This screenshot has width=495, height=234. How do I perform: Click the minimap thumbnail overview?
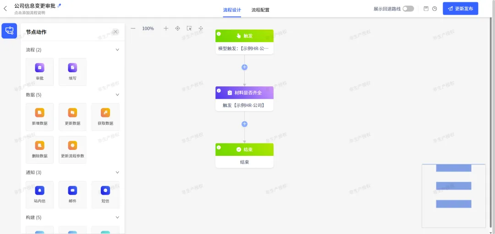454,196
